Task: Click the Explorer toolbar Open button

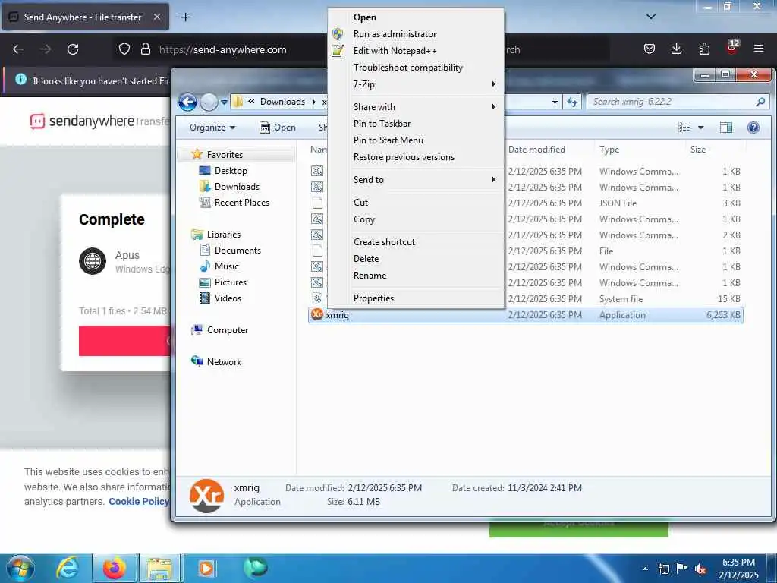Action: pyautogui.click(x=278, y=128)
